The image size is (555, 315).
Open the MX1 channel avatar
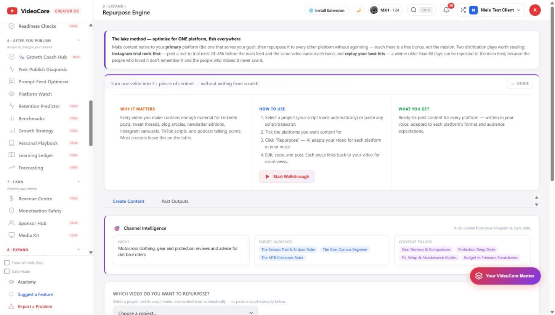point(374,10)
